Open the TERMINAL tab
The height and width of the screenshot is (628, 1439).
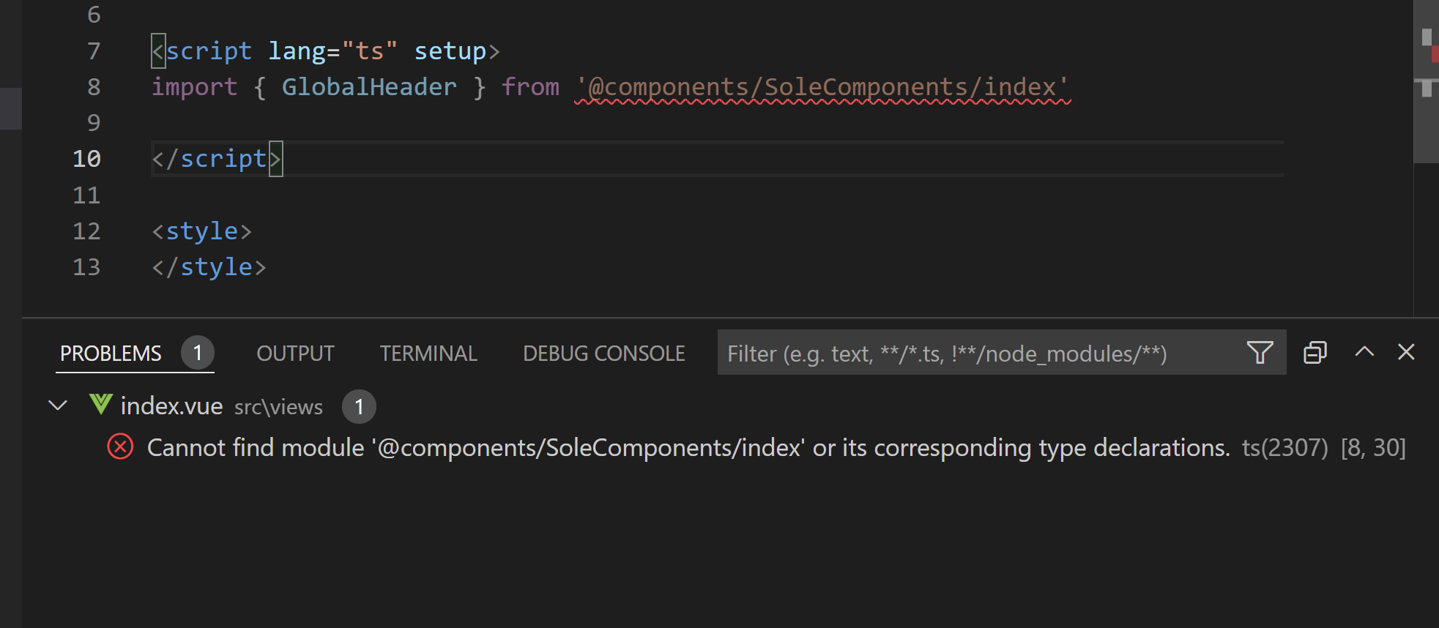tap(428, 354)
